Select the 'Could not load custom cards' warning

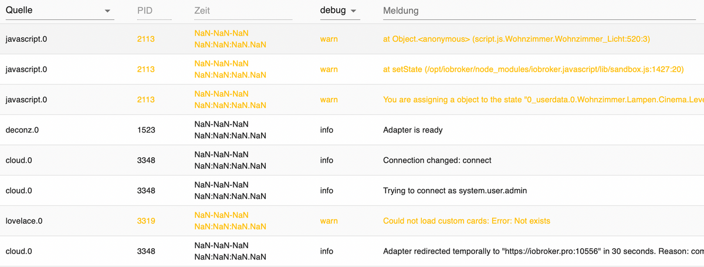point(466,221)
